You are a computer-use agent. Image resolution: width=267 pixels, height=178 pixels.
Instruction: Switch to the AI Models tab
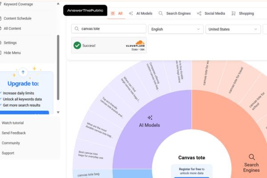[x=141, y=13]
